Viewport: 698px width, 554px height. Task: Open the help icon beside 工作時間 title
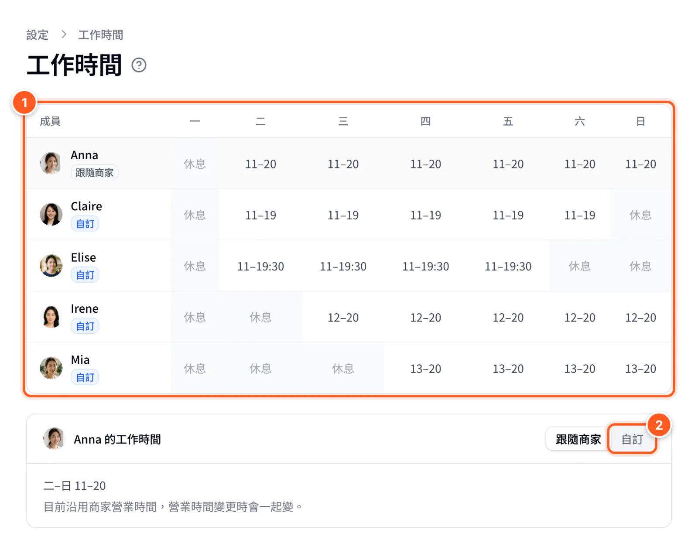coord(139,65)
